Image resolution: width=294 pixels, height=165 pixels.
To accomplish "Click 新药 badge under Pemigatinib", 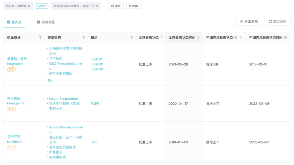I will (11, 109).
